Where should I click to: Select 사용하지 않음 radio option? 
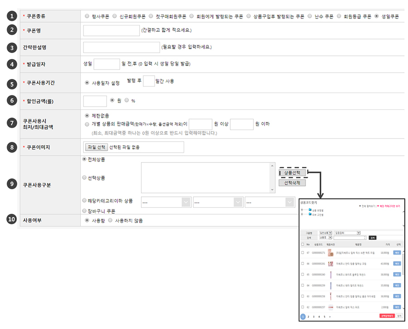point(111,220)
